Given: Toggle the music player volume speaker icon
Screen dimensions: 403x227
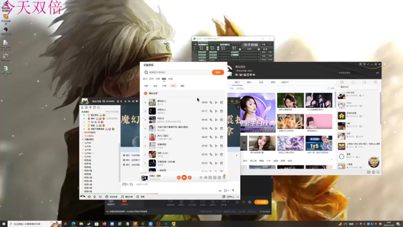Looking at the screenshot, I should coord(206,178).
